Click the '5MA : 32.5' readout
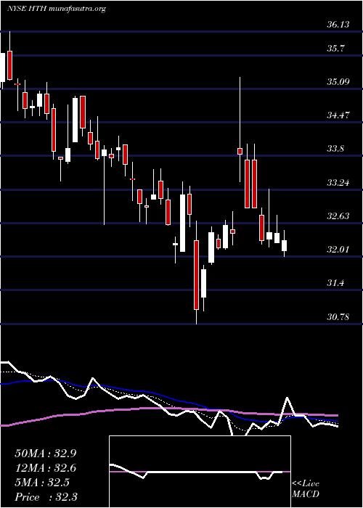Viewport: 363px width, 508px height. tap(42, 483)
